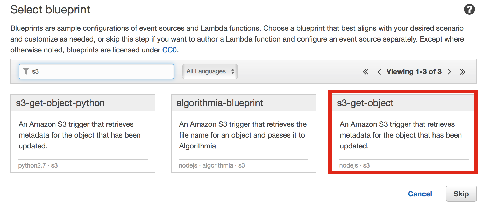Click the nodejs · s3 tags

point(354,165)
